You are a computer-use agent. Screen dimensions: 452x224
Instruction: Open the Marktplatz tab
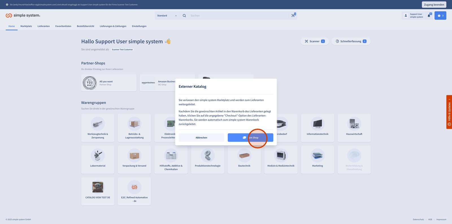[x=26, y=26]
